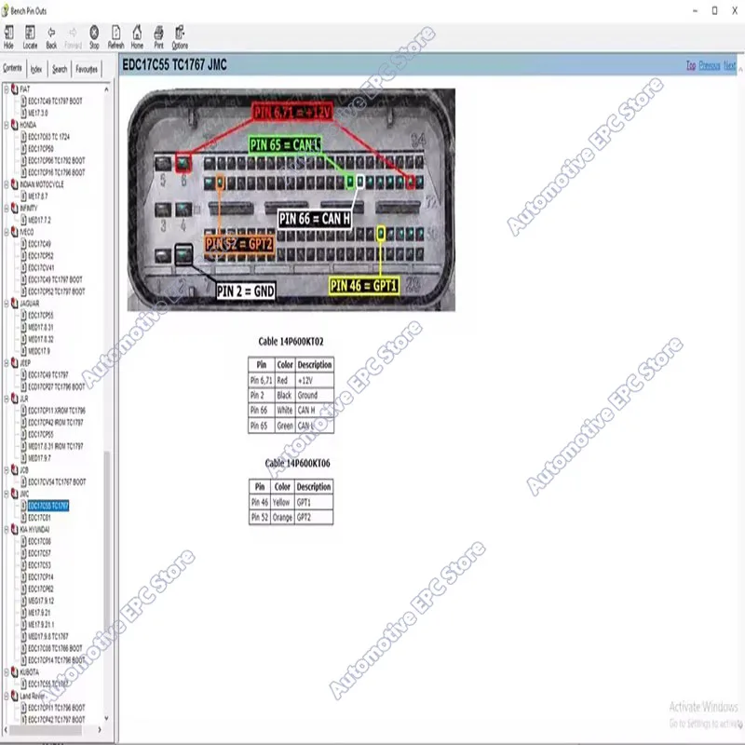Screen dimensions: 745x745
Task: Collapse the INFINITY tree node
Action: (x=7, y=208)
